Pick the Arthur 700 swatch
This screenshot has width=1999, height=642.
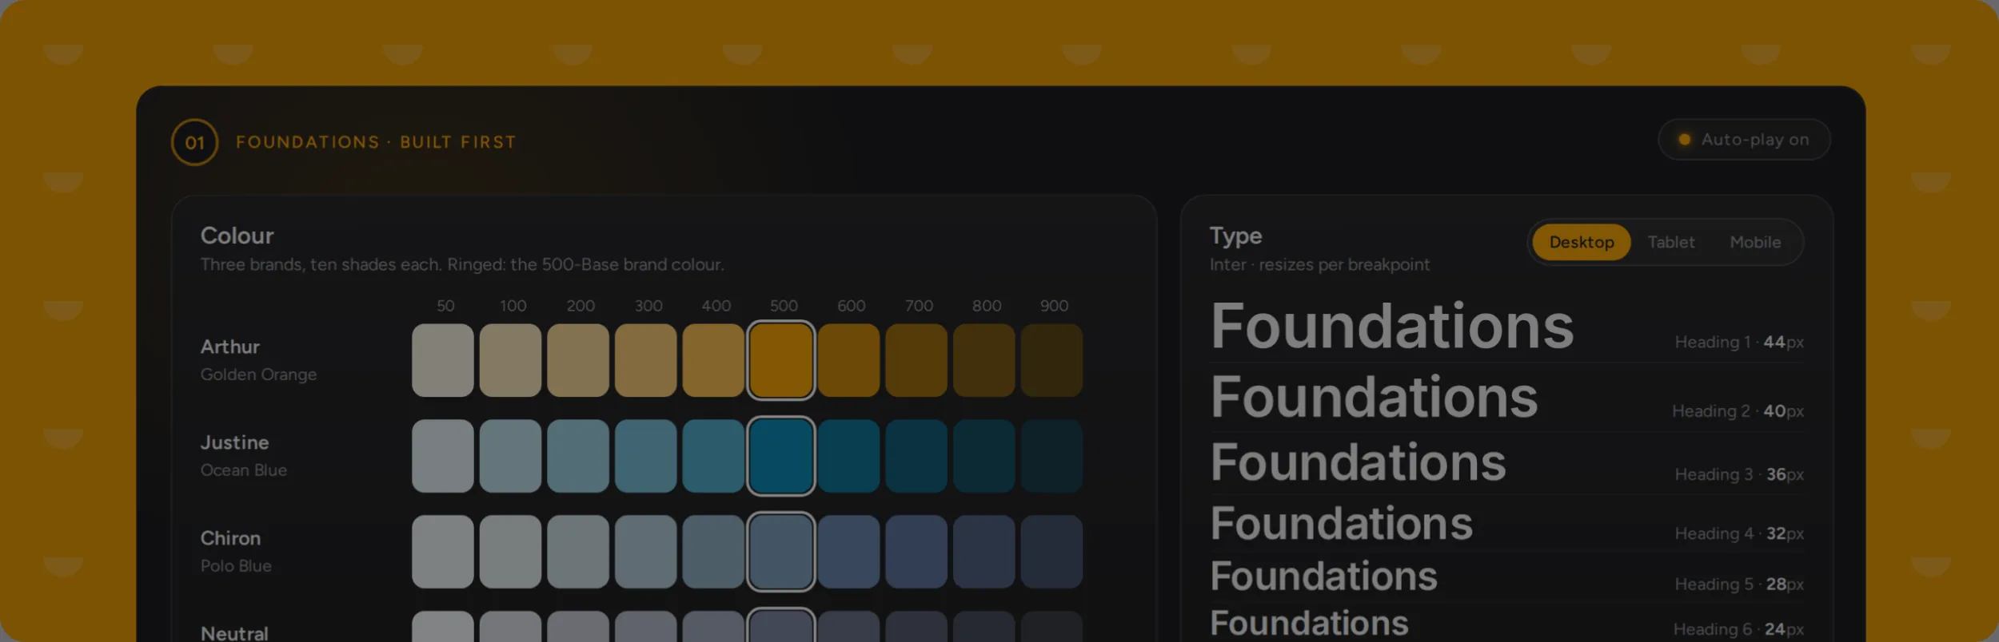click(916, 360)
